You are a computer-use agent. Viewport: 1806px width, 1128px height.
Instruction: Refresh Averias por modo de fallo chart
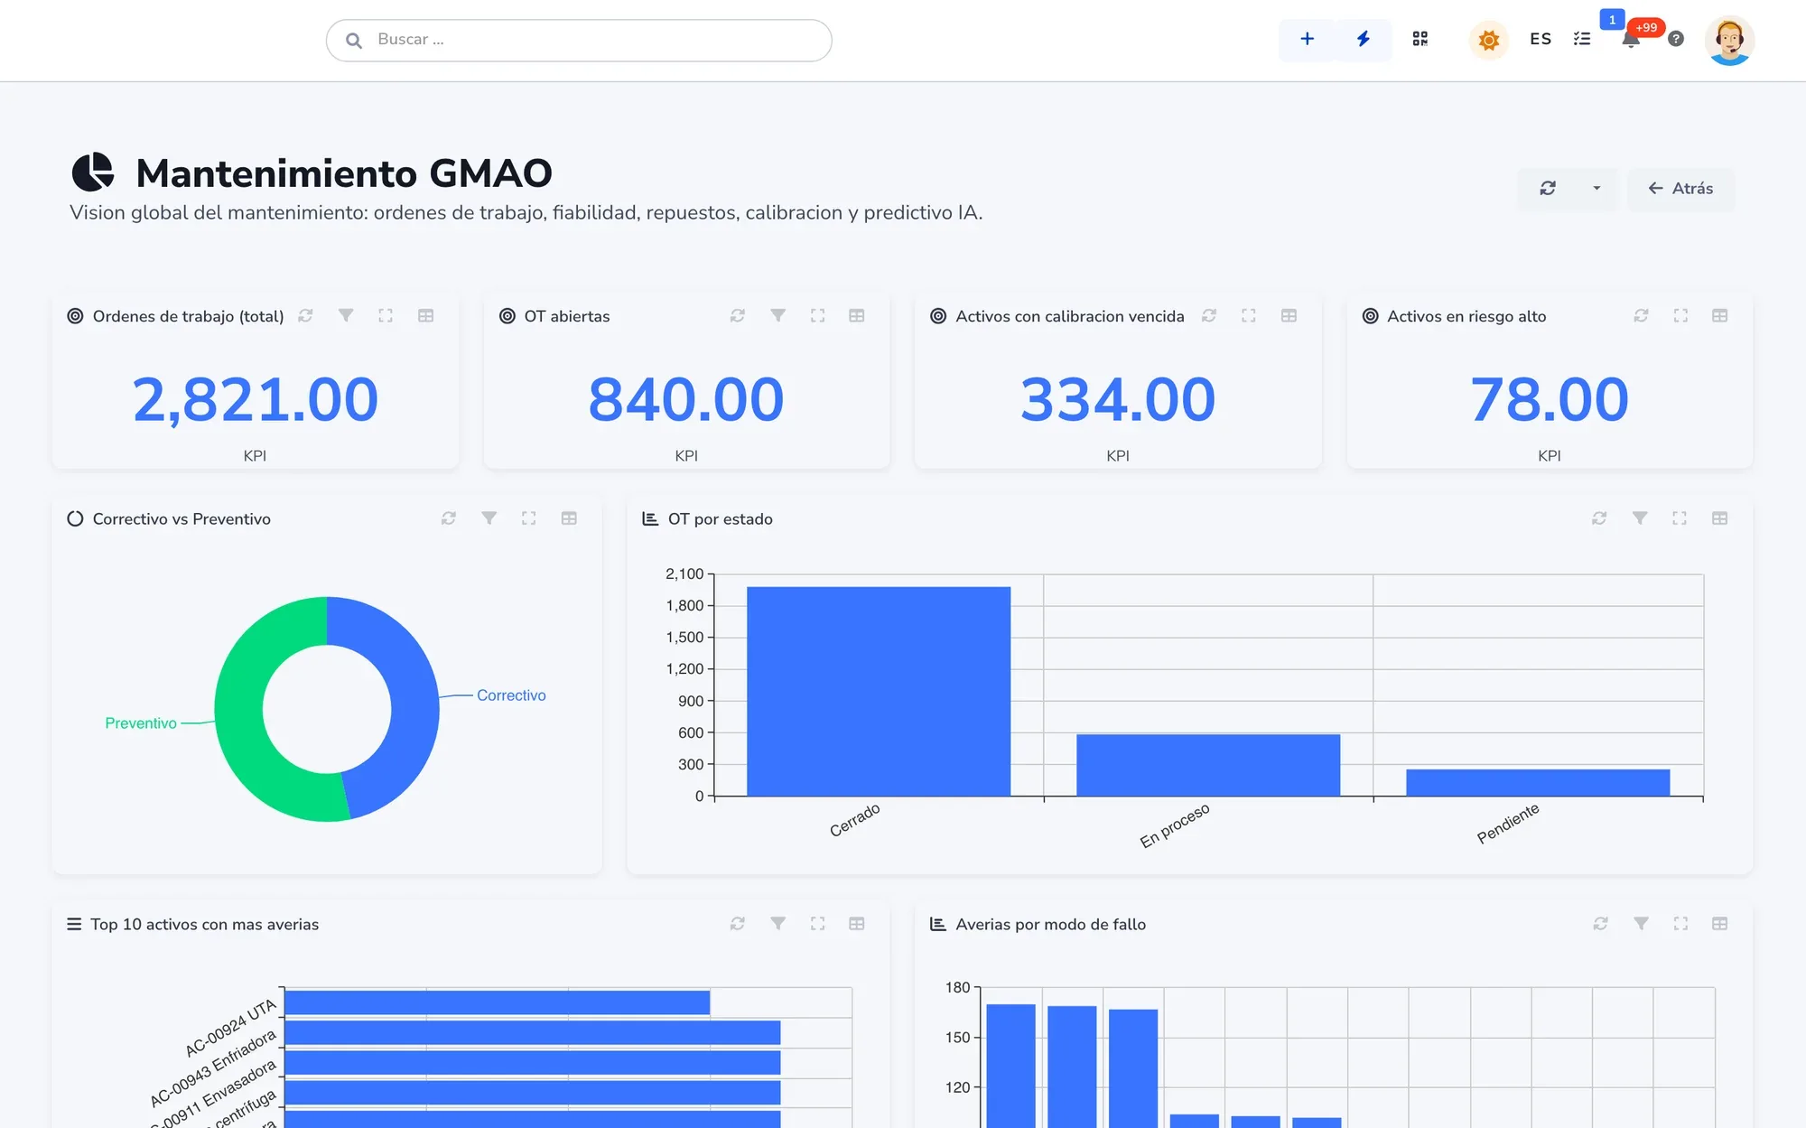tap(1601, 923)
